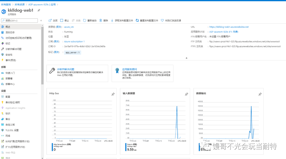This screenshot has height=159, width=286.
Task: Open the 应用服务顾问 card
Action: (x=142, y=73)
